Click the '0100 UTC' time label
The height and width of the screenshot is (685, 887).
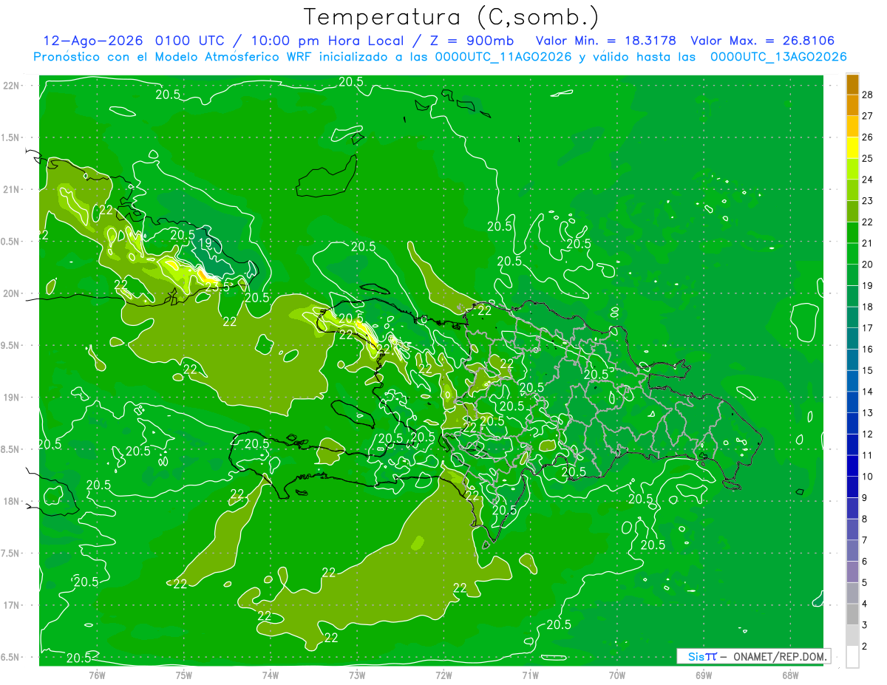point(190,41)
